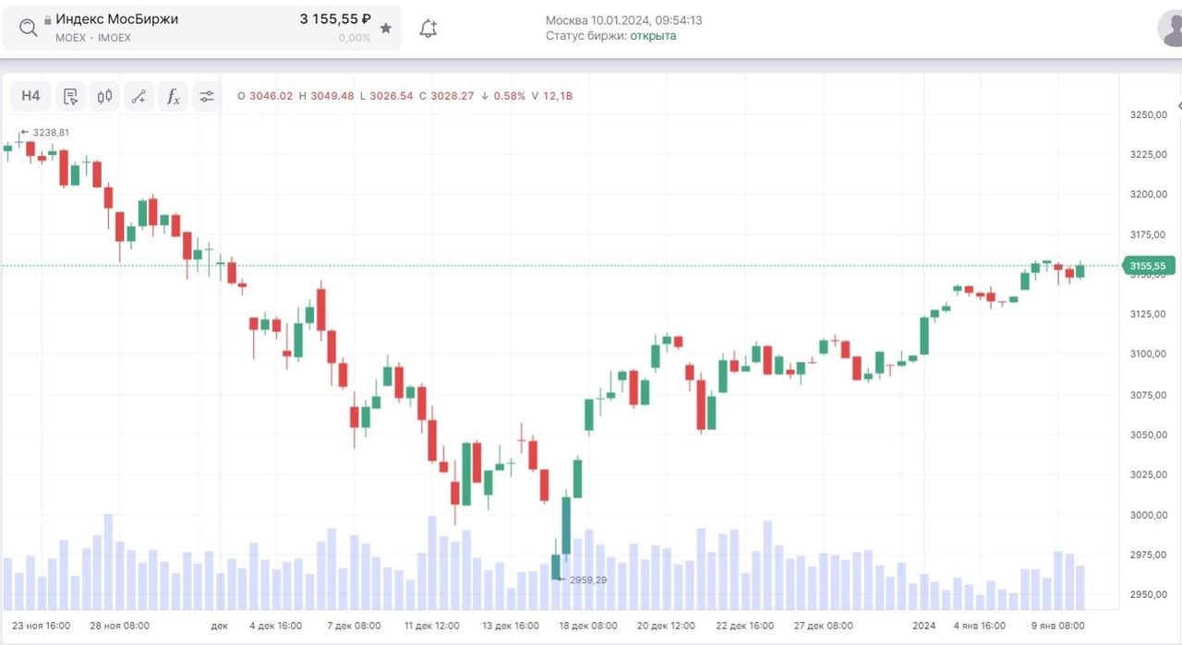Change chart type with candlestick icon
1182x645 pixels.
(104, 96)
